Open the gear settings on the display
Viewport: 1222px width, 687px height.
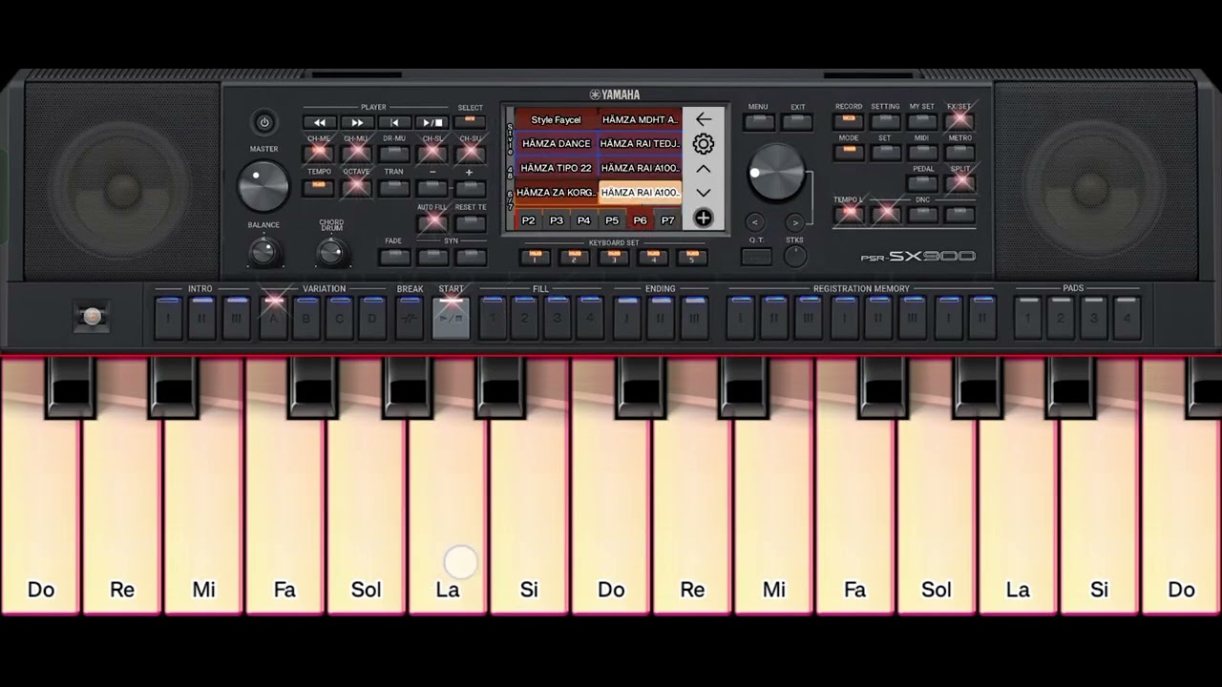704,144
